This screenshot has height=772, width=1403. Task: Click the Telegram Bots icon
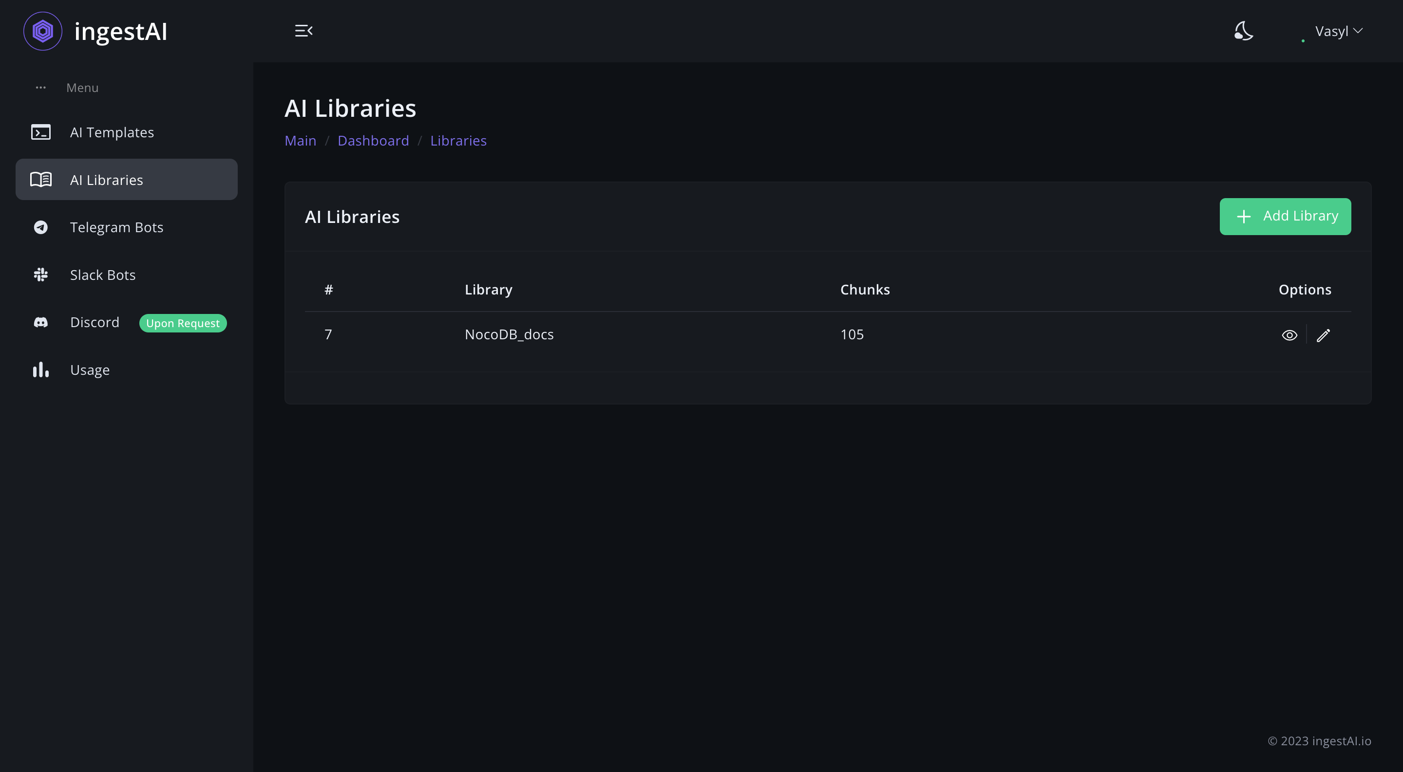tap(41, 227)
